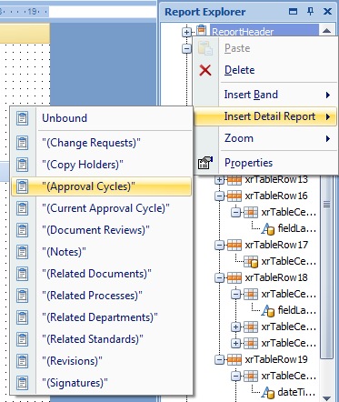Expand the xrTableRow13 node
Image resolution: width=339 pixels, height=402 pixels.
219,180
